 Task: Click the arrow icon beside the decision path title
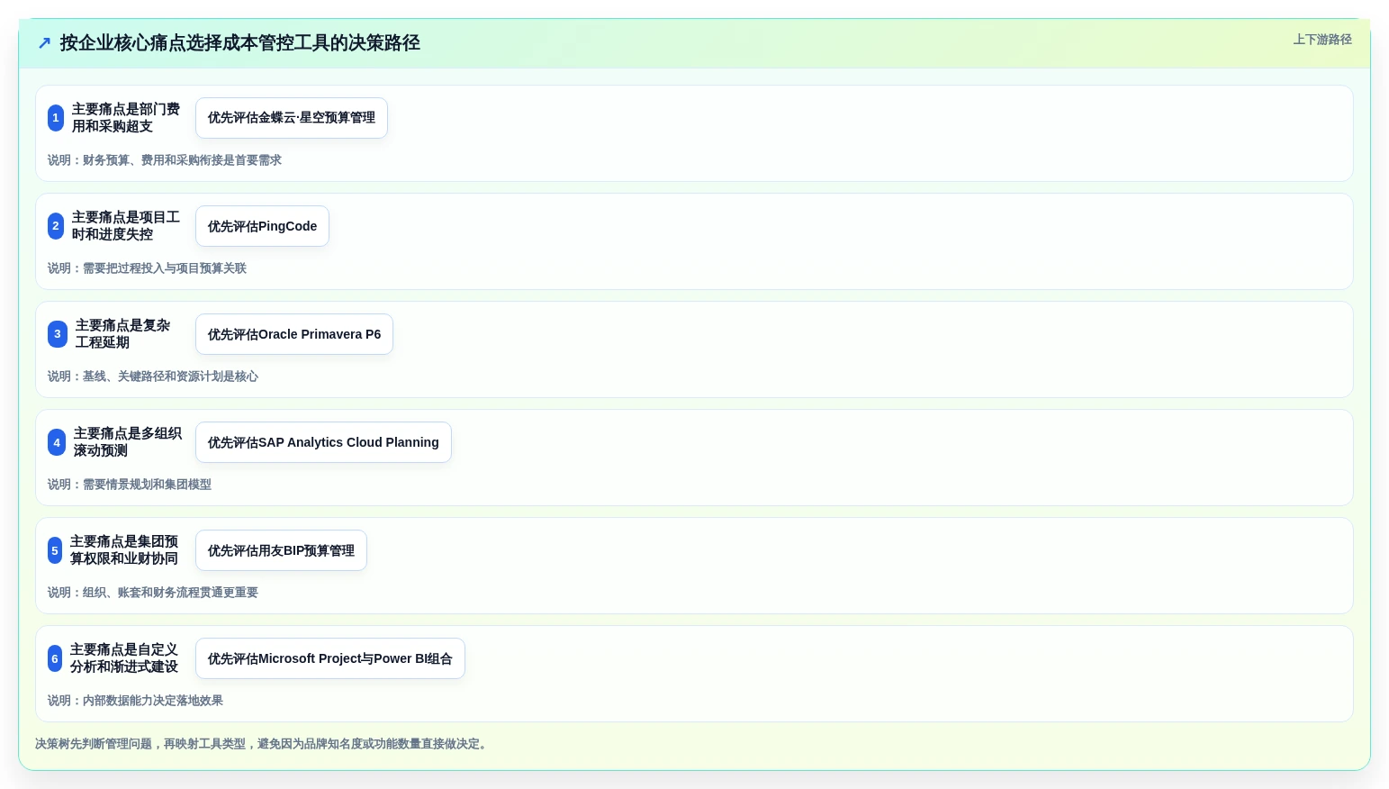(44, 43)
